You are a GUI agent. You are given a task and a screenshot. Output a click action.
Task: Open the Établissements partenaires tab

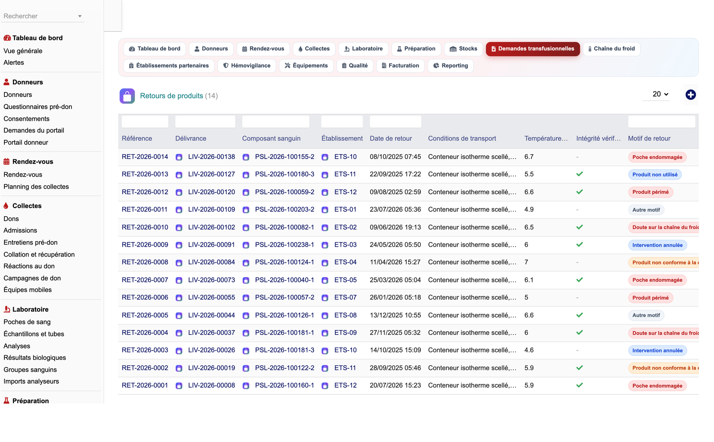(169, 66)
